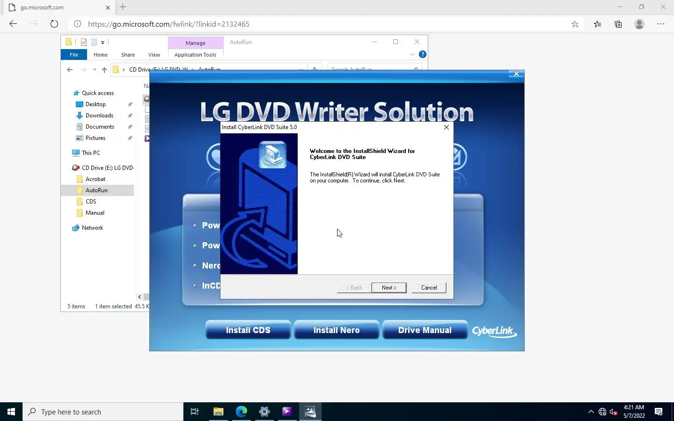Open Explorer recent locations dropdown
Image resolution: width=674 pixels, height=421 pixels.
pyautogui.click(x=95, y=69)
